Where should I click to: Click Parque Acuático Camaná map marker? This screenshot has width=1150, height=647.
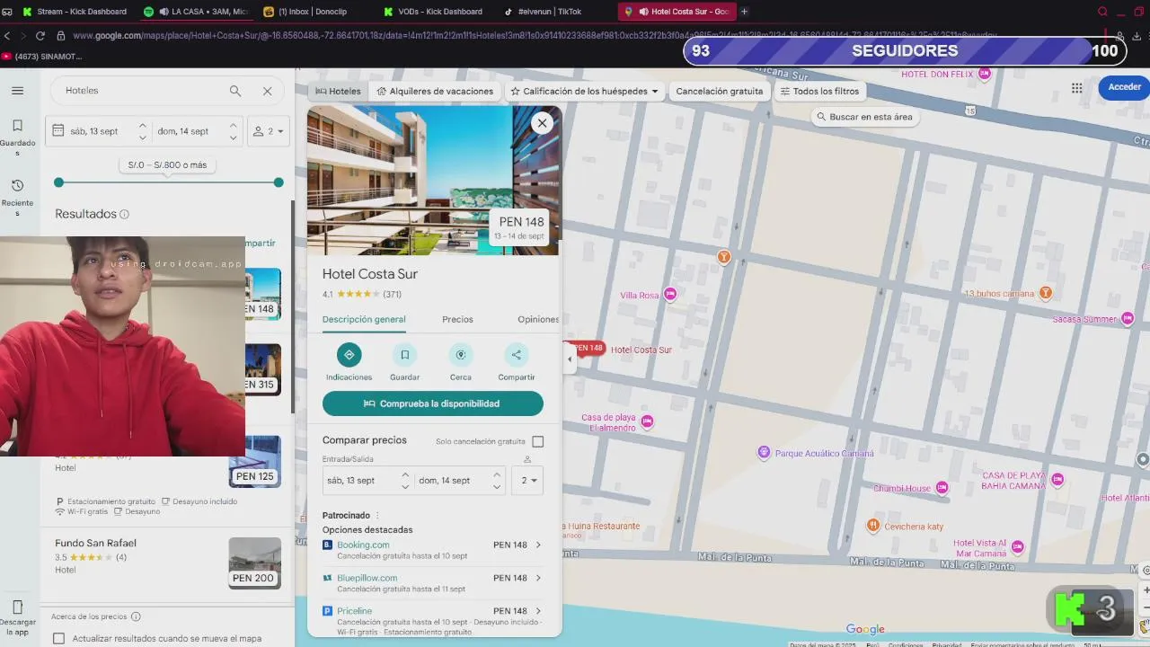[x=764, y=453]
